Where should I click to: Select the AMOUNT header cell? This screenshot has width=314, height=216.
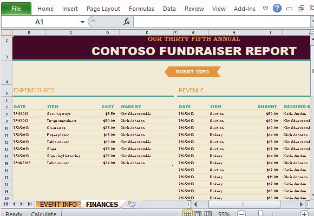pyautogui.click(x=267, y=107)
